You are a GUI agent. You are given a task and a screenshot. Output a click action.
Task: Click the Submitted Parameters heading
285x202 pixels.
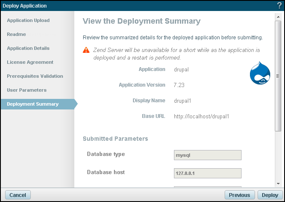115,138
